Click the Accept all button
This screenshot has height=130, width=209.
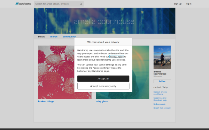tap(103, 79)
